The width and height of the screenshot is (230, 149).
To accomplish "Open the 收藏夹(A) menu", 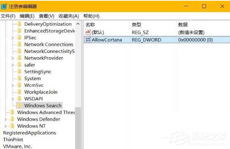I will click(68, 16).
